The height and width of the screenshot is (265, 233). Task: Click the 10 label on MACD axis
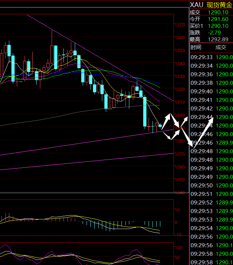point(177,210)
